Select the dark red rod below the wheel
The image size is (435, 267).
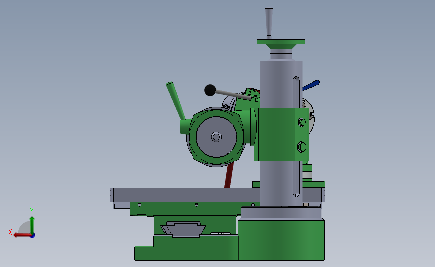[x=229, y=175]
